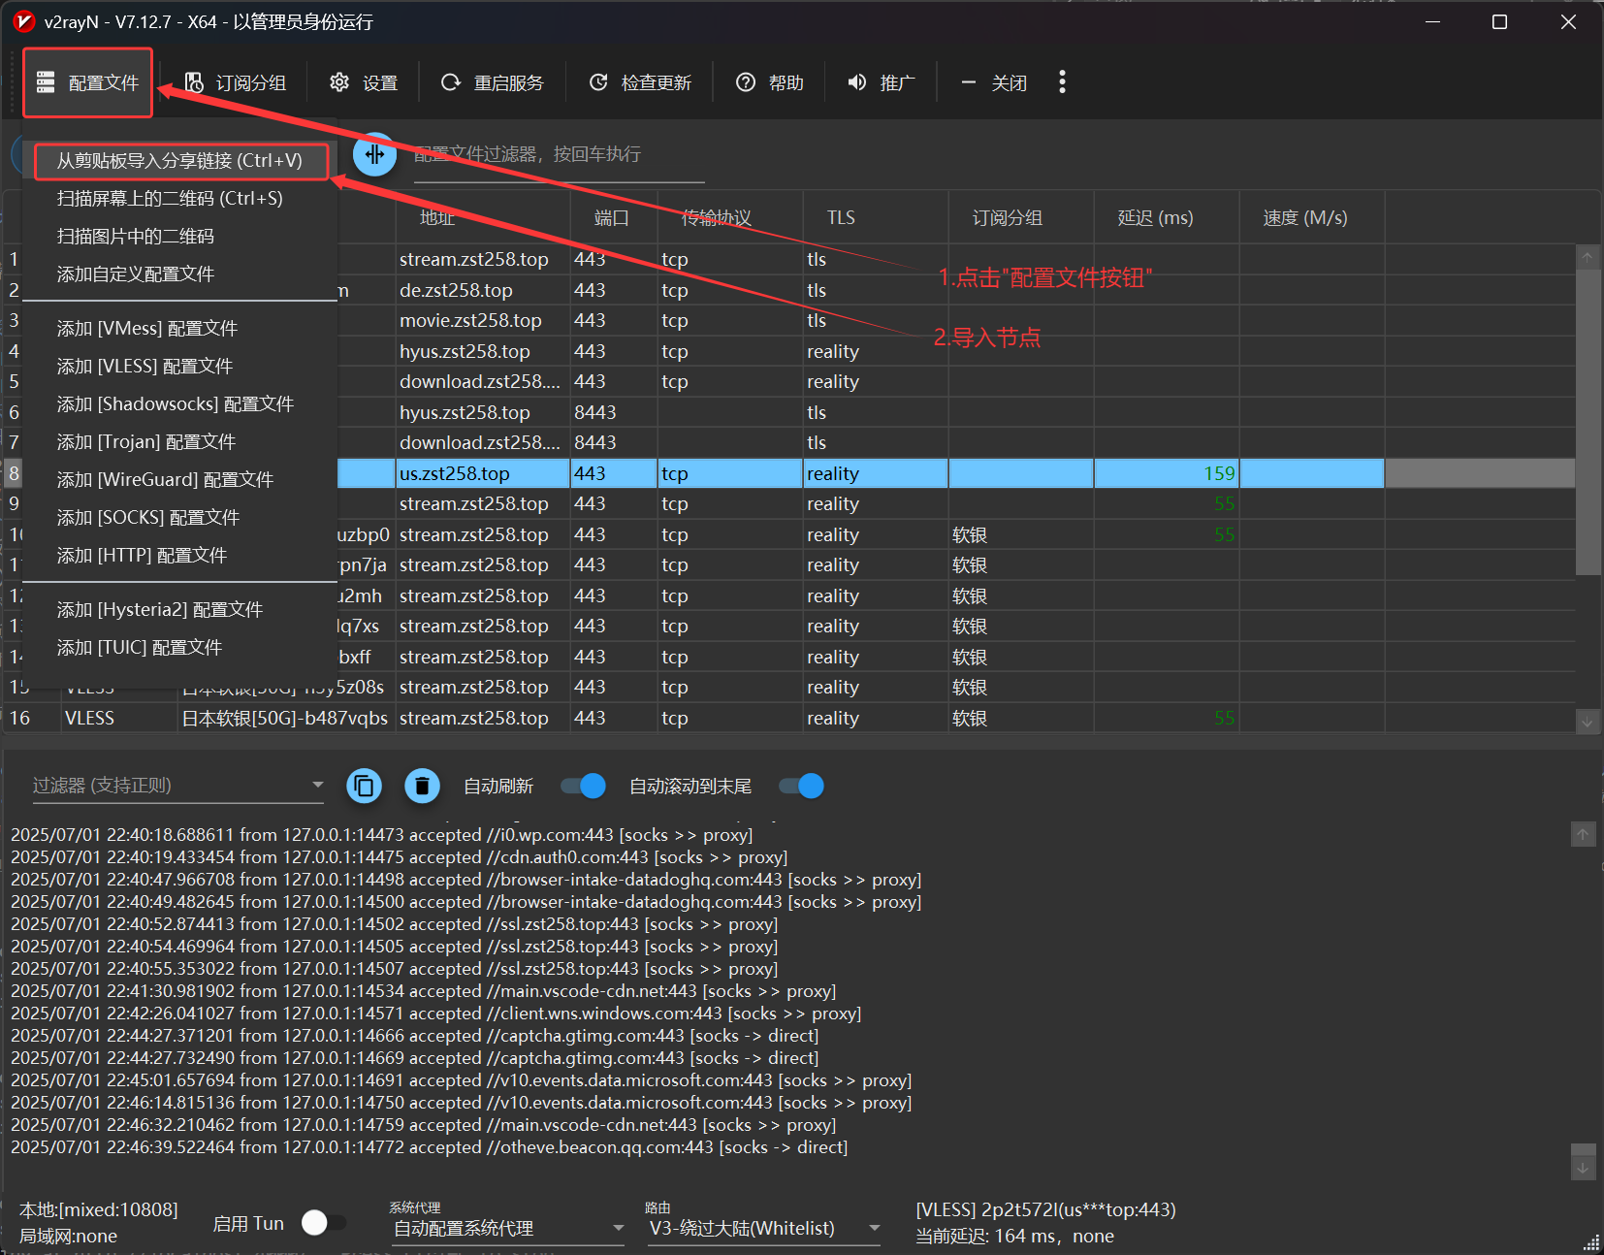Select 添加 [Trojan] 配置文件
1604x1255 pixels.
coord(180,442)
